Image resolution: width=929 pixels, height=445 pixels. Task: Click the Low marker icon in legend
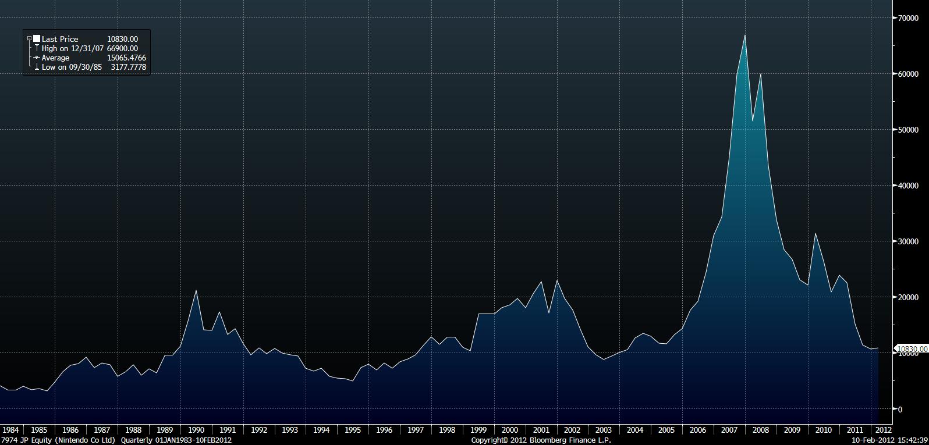(37, 67)
